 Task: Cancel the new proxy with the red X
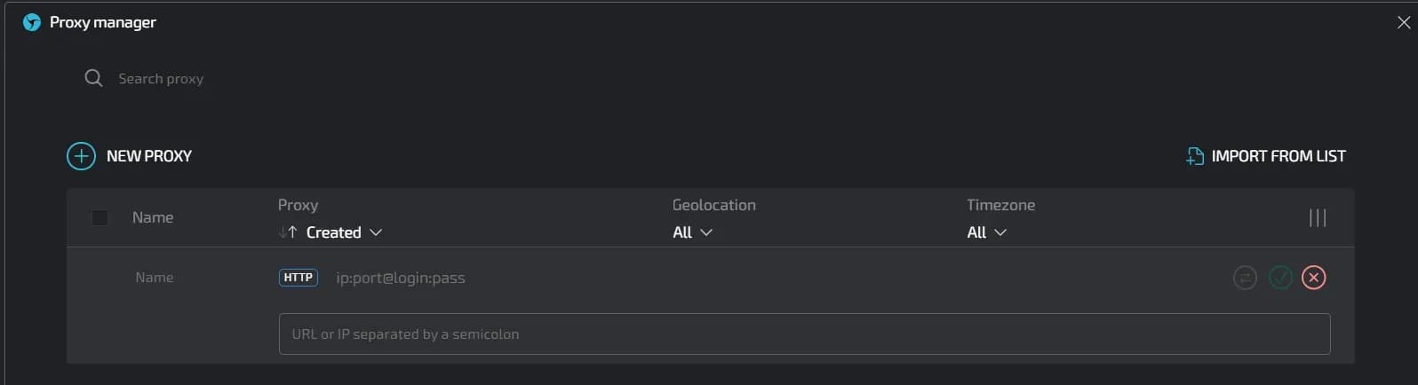[1313, 278]
